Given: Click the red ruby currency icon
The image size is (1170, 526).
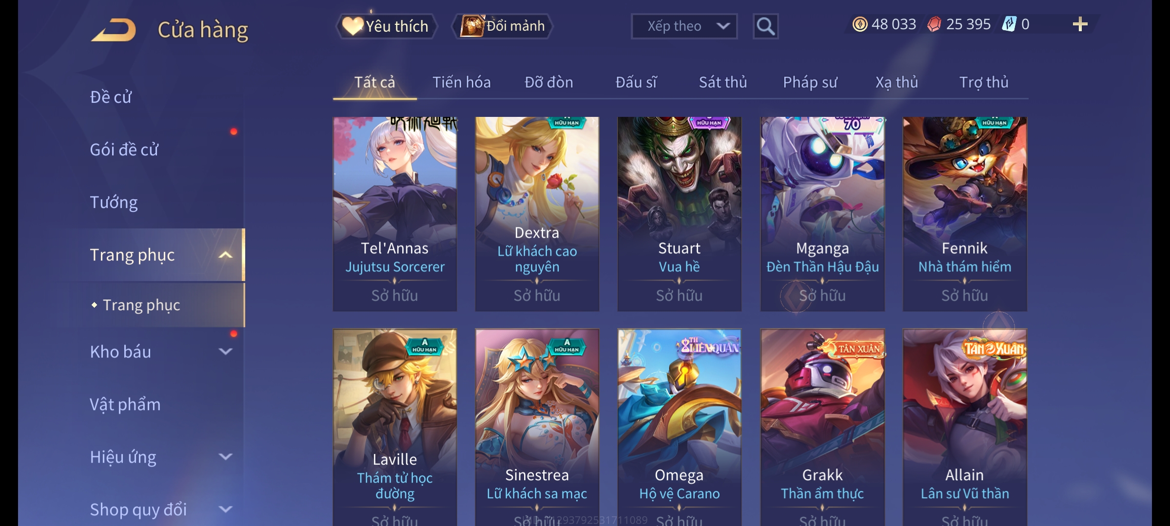Looking at the screenshot, I should [x=934, y=24].
